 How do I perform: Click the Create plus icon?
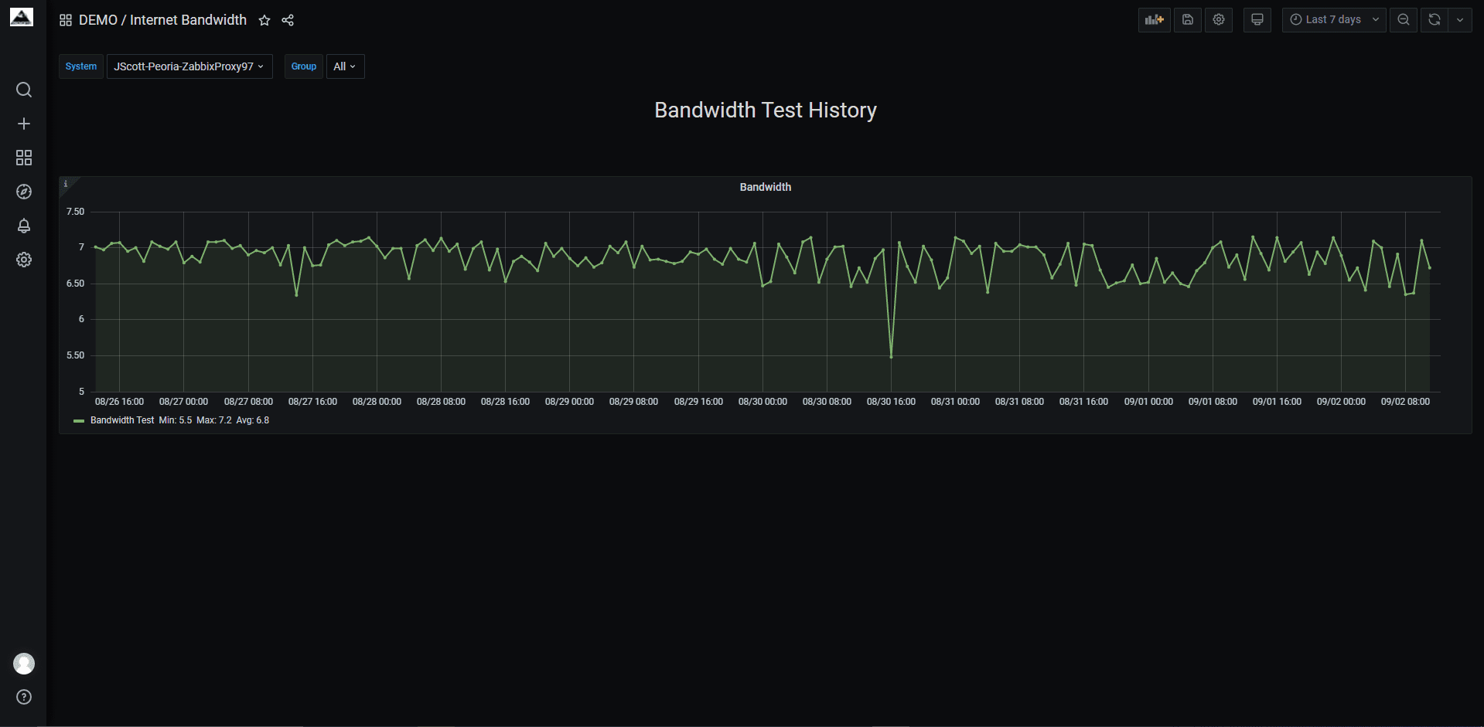coord(24,124)
